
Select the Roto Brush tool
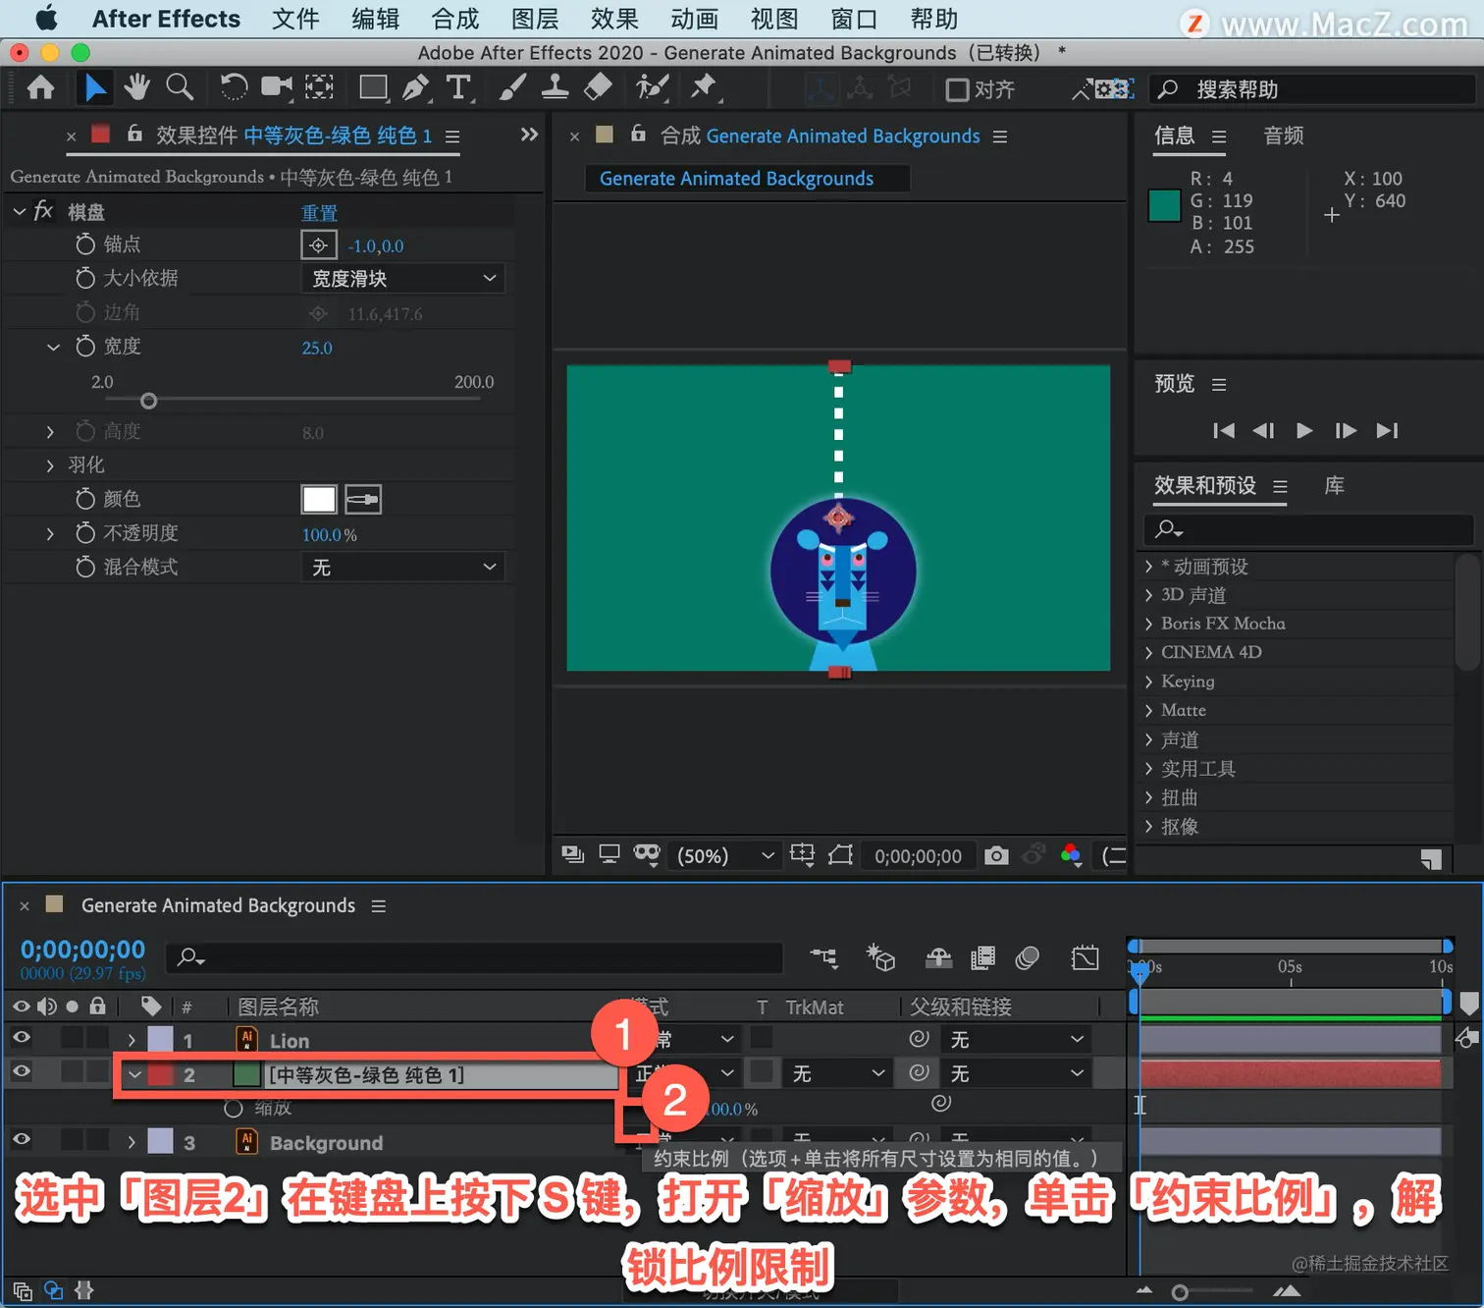(x=652, y=88)
